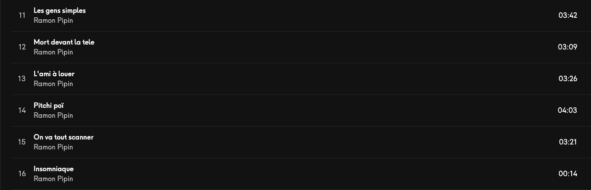Open Ramon Pipin artist under Les gens simples
591x190 pixels.
point(53,20)
